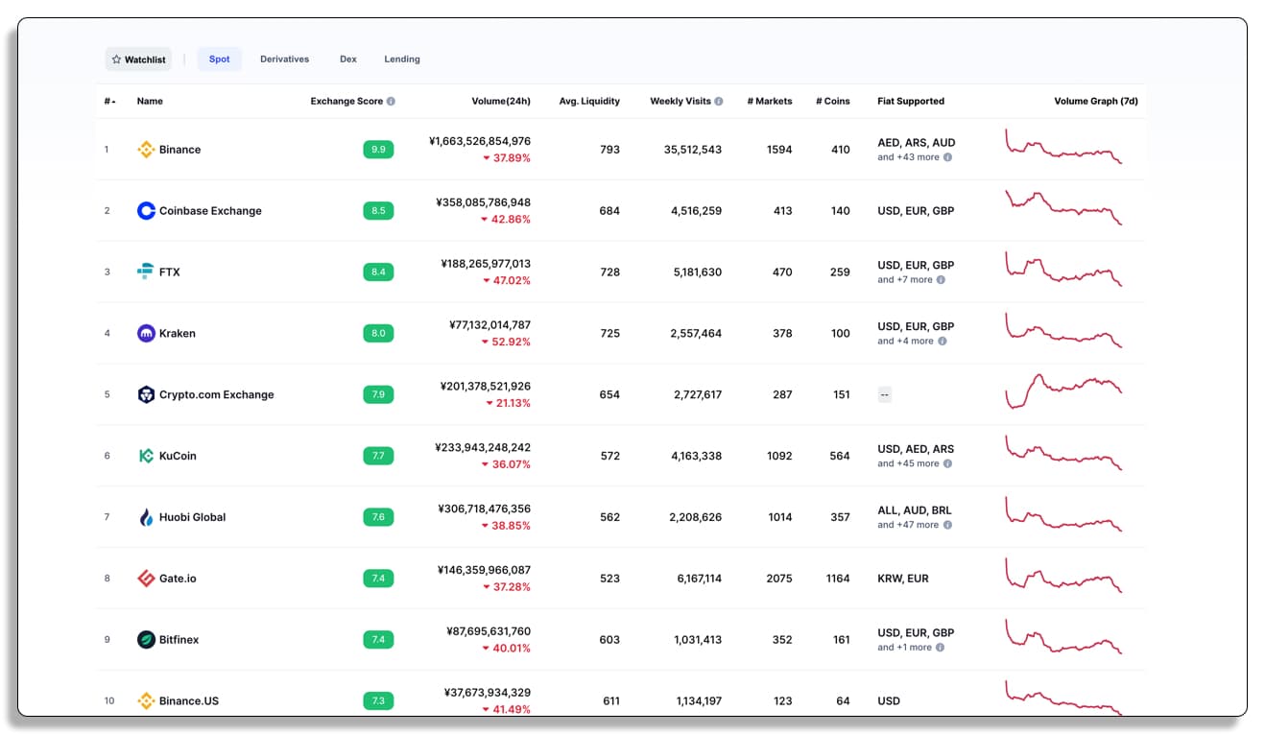Viewport: 1265px width, 734px height.
Task: Click Kraken volume ¥77,132,014,787
Action: point(490,325)
